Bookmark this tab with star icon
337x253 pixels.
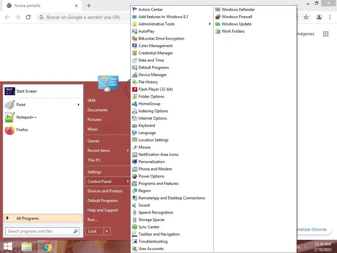point(306,17)
